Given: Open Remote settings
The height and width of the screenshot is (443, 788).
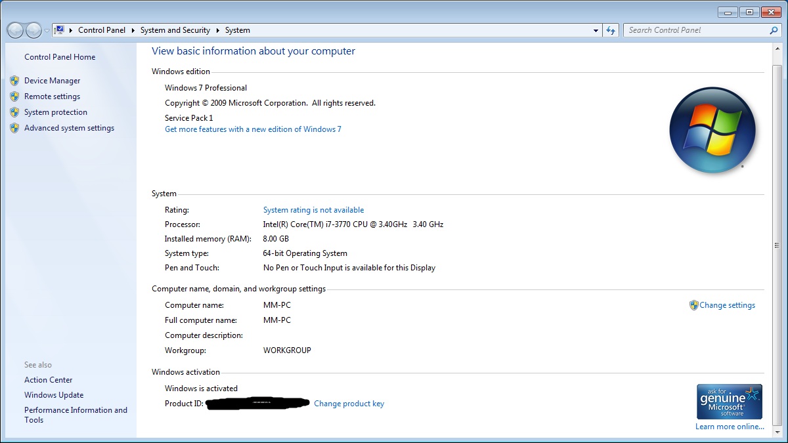Looking at the screenshot, I should [52, 96].
